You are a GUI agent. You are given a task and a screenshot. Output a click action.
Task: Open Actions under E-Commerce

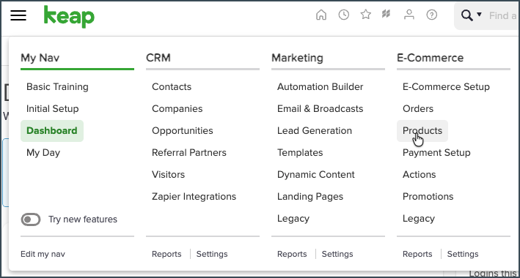pos(420,174)
